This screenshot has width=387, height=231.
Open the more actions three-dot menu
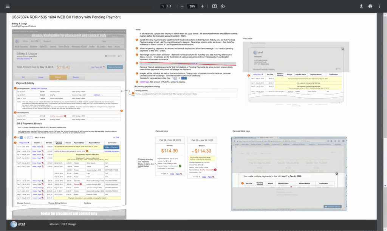(379, 6)
